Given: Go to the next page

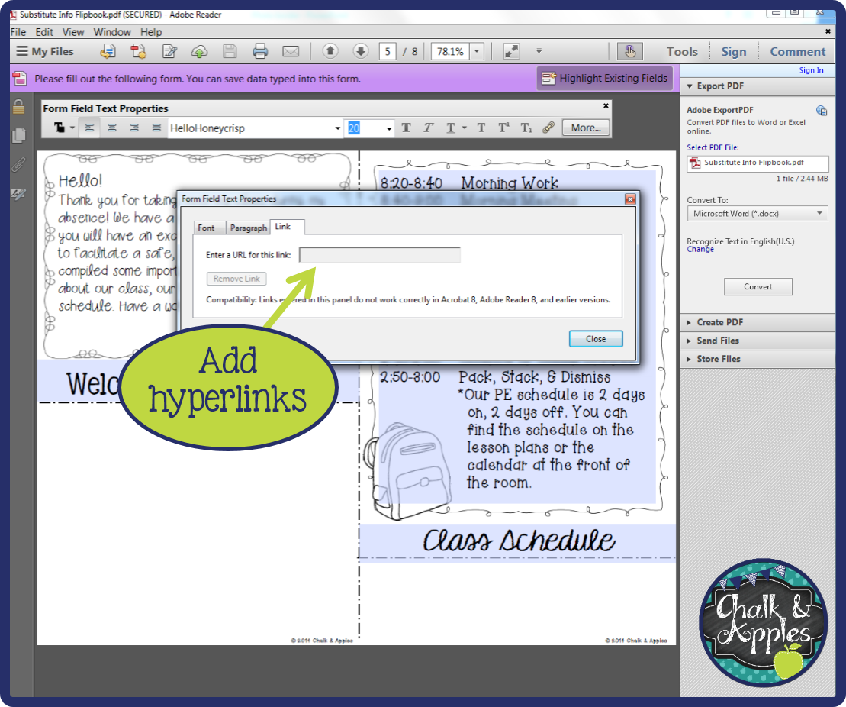Looking at the screenshot, I should pos(359,51).
